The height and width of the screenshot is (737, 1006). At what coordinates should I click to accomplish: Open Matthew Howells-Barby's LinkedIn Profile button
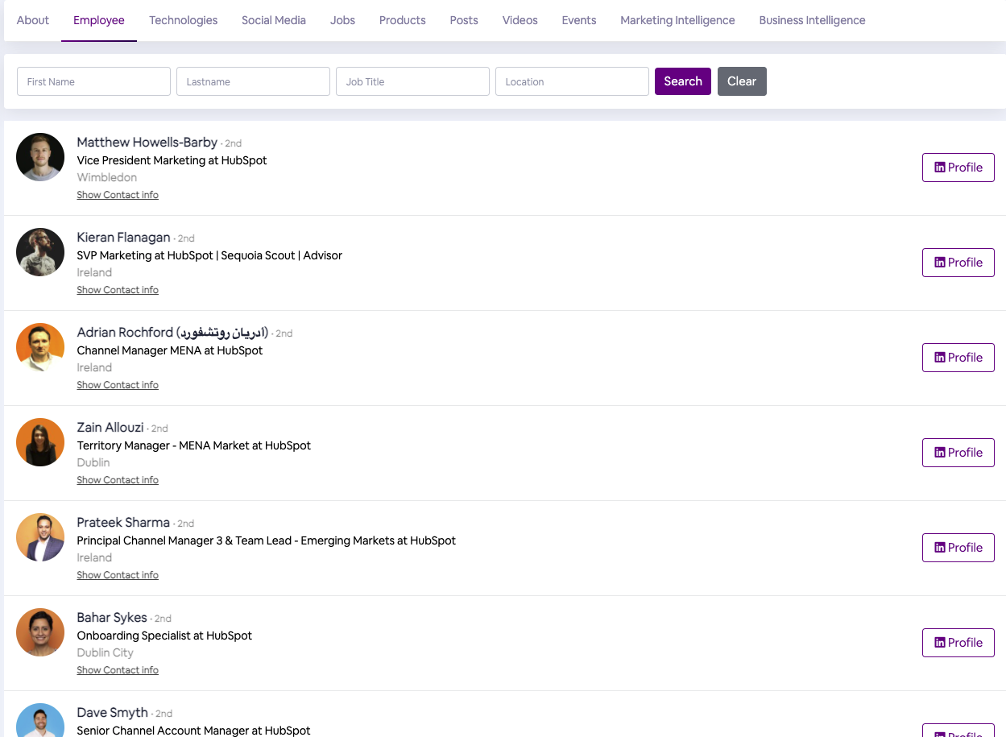coord(958,168)
